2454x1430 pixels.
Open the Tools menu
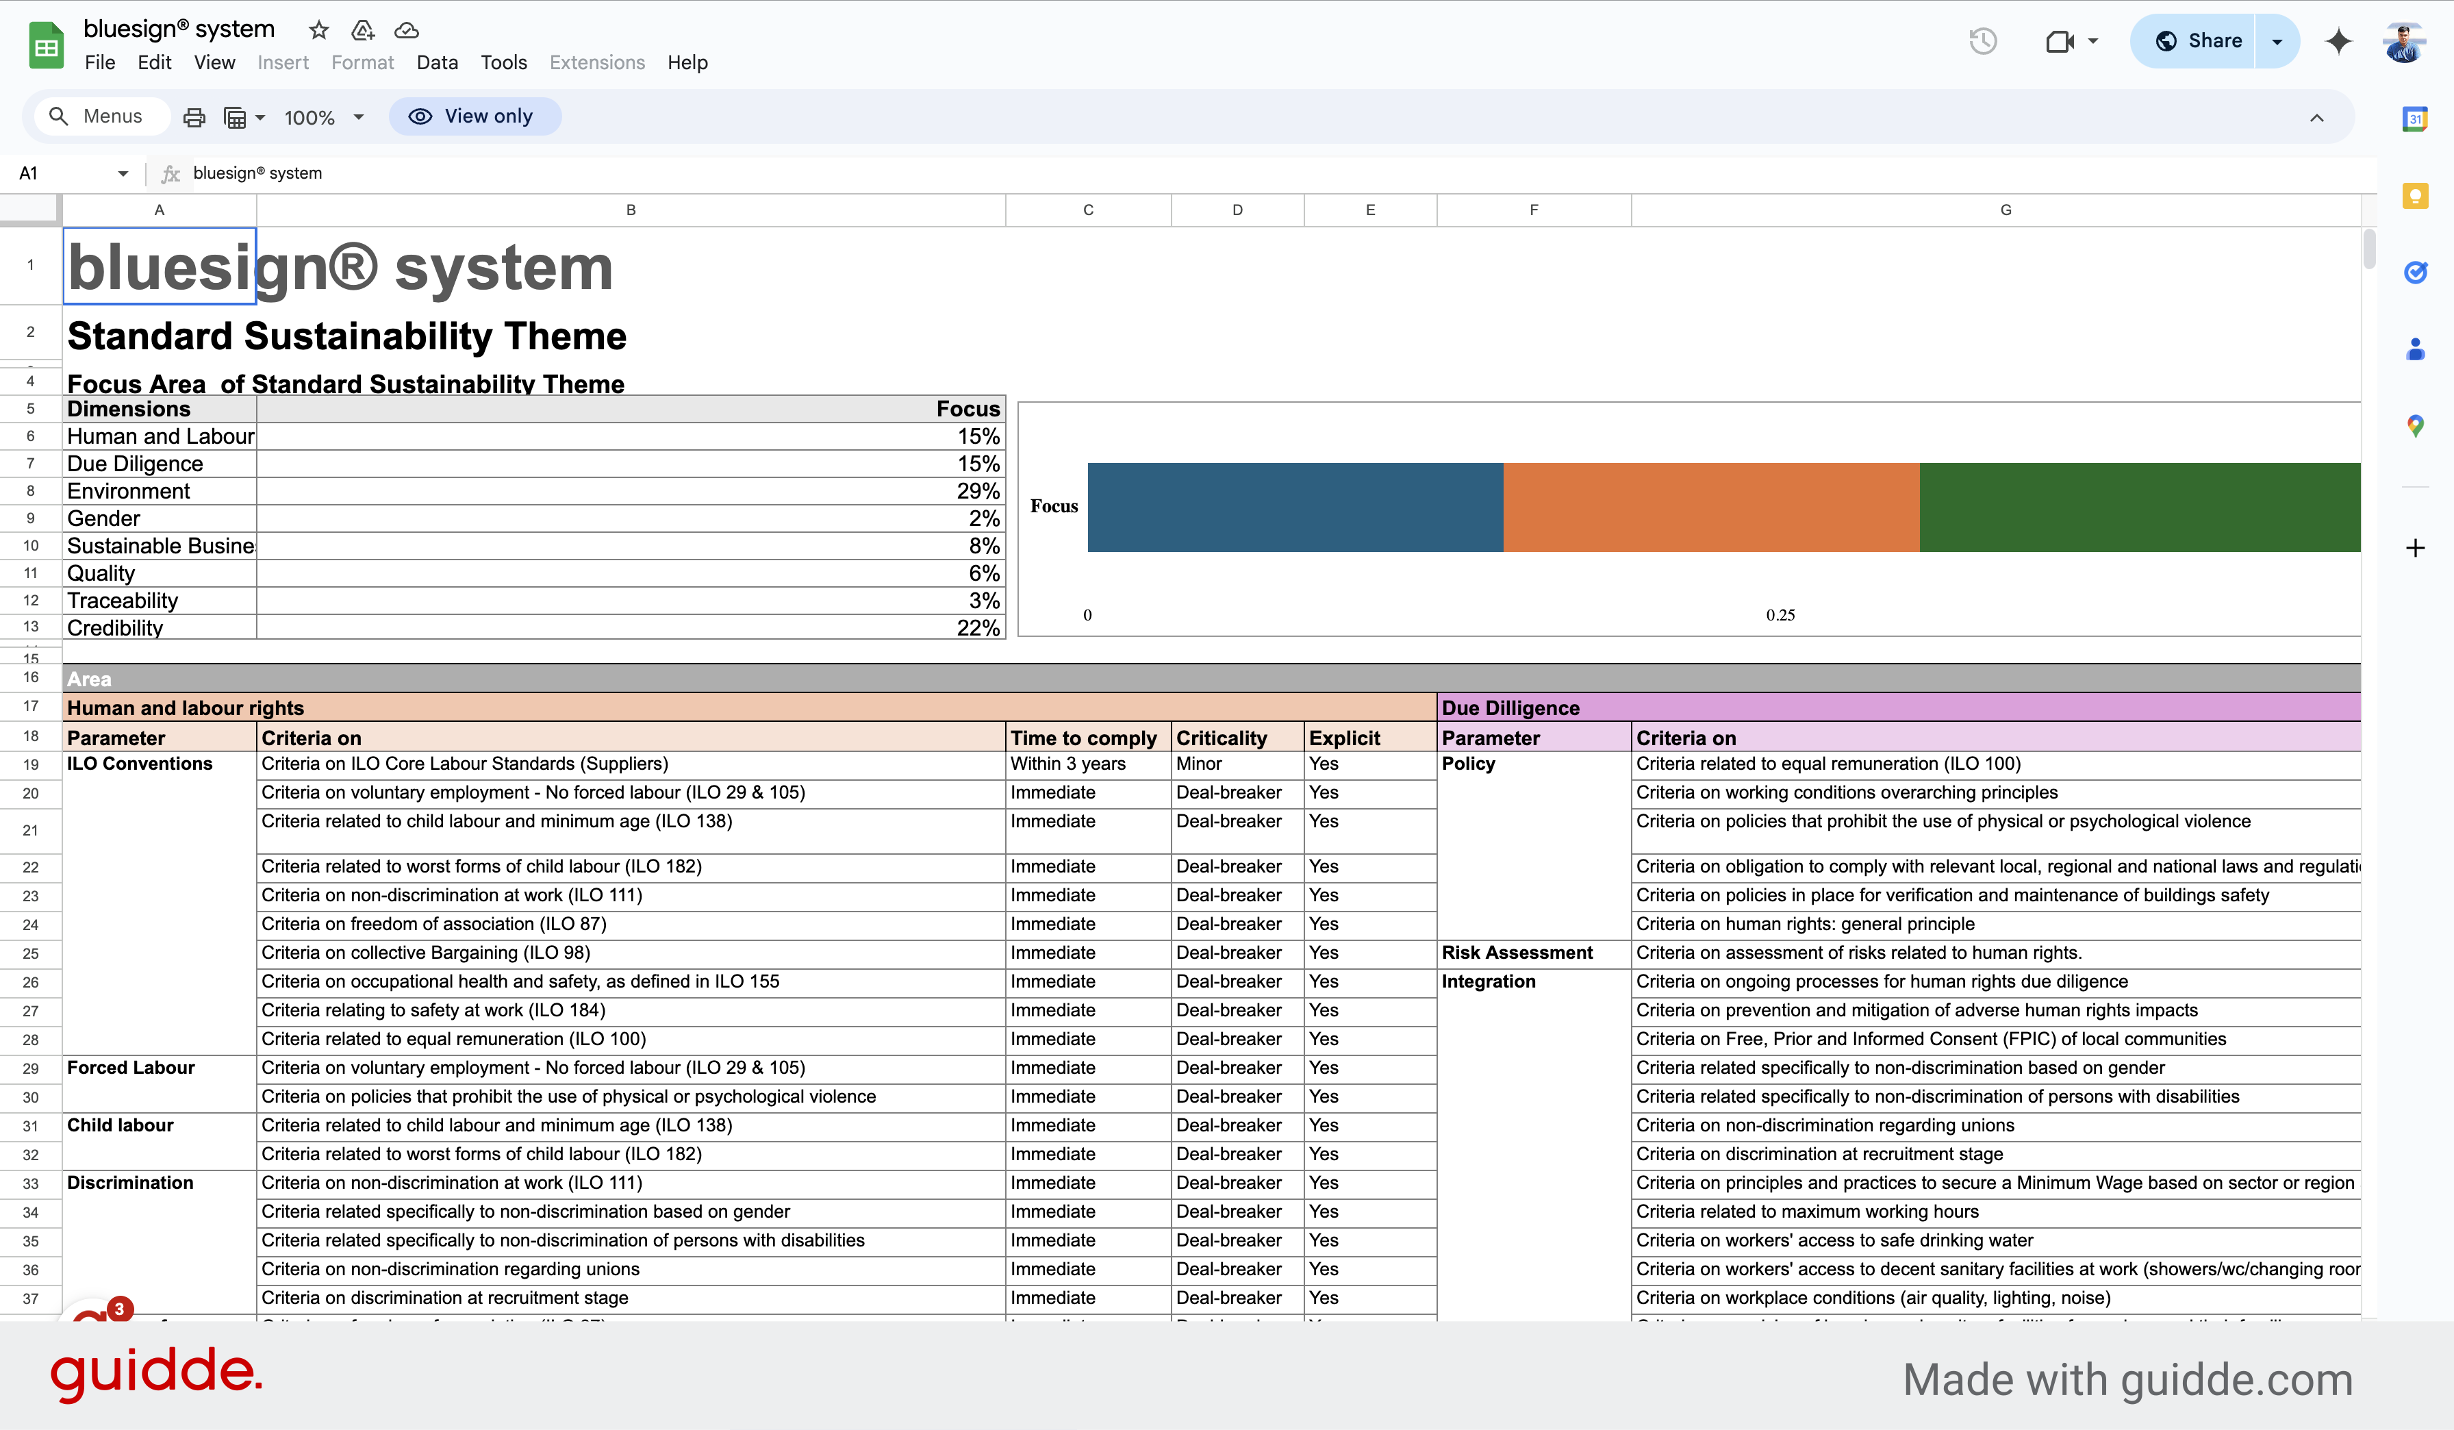(503, 62)
